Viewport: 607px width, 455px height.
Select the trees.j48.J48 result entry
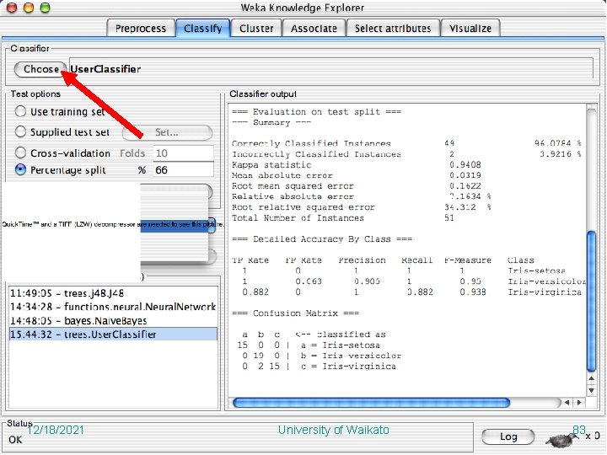click(x=113, y=293)
